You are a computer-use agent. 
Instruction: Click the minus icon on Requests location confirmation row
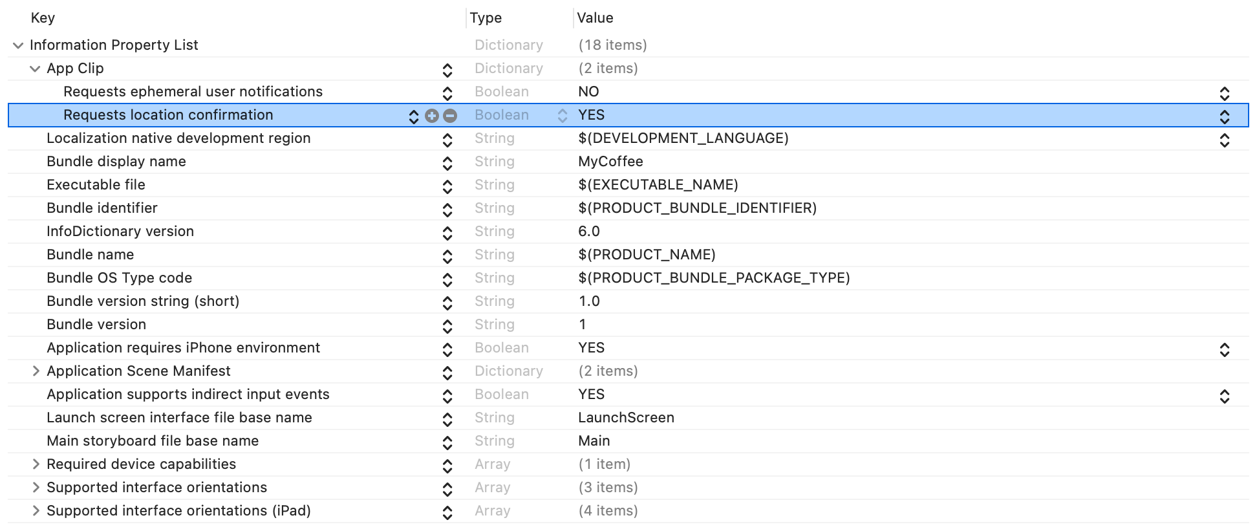pos(450,116)
